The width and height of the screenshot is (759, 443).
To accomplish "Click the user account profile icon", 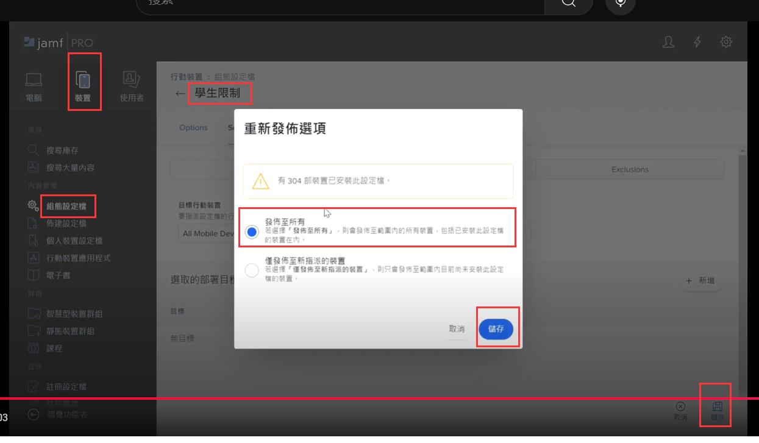I will 669,42.
